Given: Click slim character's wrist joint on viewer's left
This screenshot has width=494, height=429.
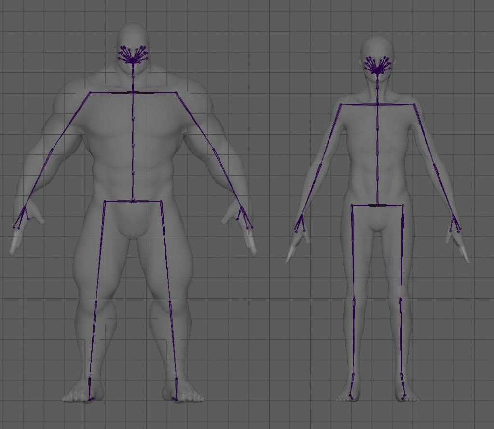Looking at the screenshot, I should [x=302, y=216].
